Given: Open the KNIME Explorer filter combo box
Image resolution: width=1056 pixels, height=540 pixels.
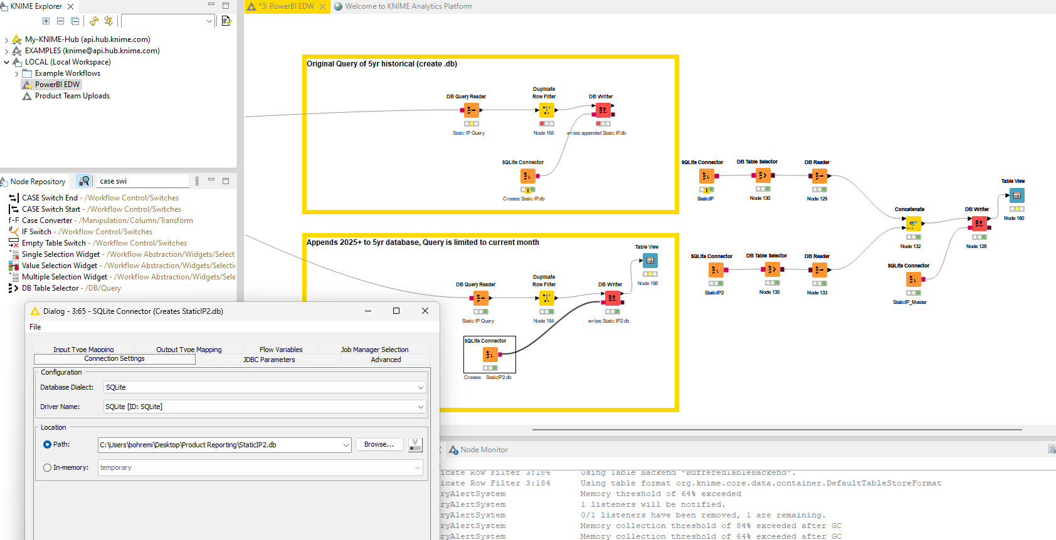Looking at the screenshot, I should click(x=167, y=21).
